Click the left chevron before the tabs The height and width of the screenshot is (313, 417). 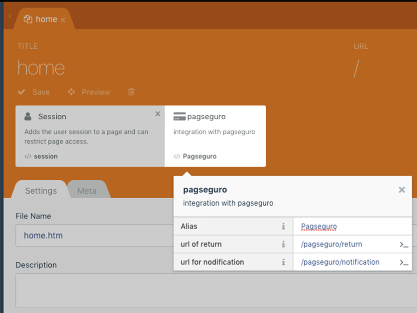[x=10, y=16]
